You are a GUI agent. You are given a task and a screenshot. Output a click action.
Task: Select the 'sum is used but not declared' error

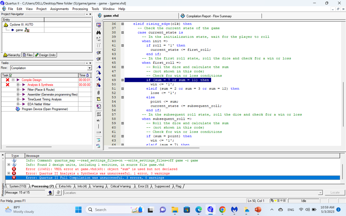click(102, 169)
